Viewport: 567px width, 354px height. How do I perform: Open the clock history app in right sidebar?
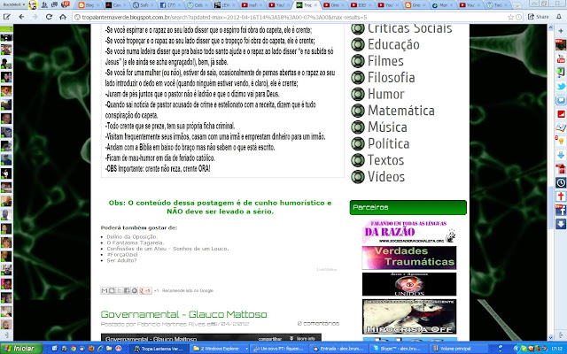click(x=561, y=182)
